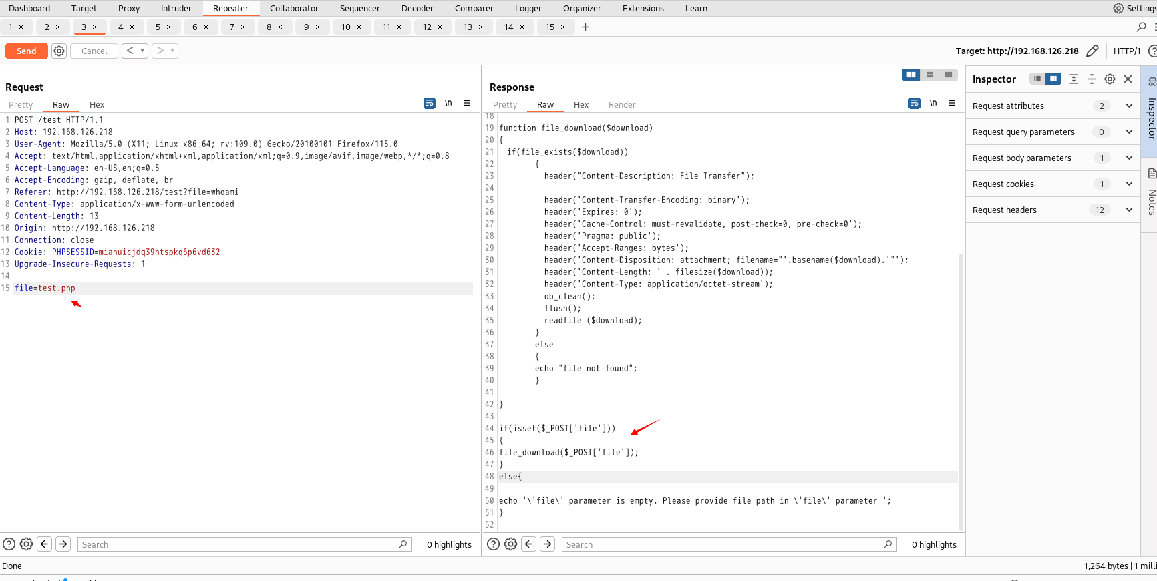1157x581 pixels.
Task: Expand all Inspector sections
Action: pyautogui.click(x=1073, y=79)
